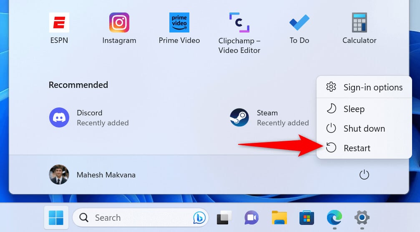Open recently added Discord
The width and height of the screenshot is (420, 232).
click(89, 118)
